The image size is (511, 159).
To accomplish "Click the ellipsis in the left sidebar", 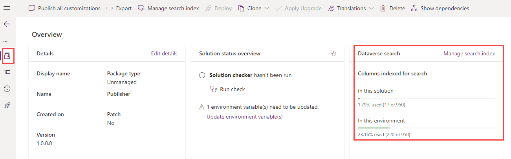I will [5, 41].
